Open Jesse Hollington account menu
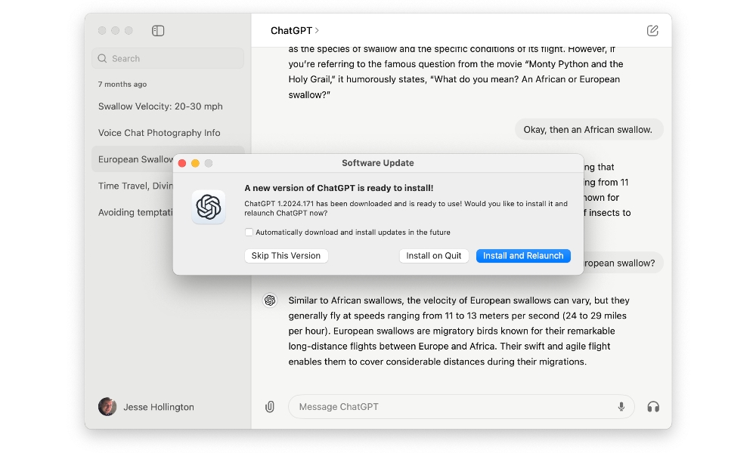The height and width of the screenshot is (453, 756). [x=147, y=407]
